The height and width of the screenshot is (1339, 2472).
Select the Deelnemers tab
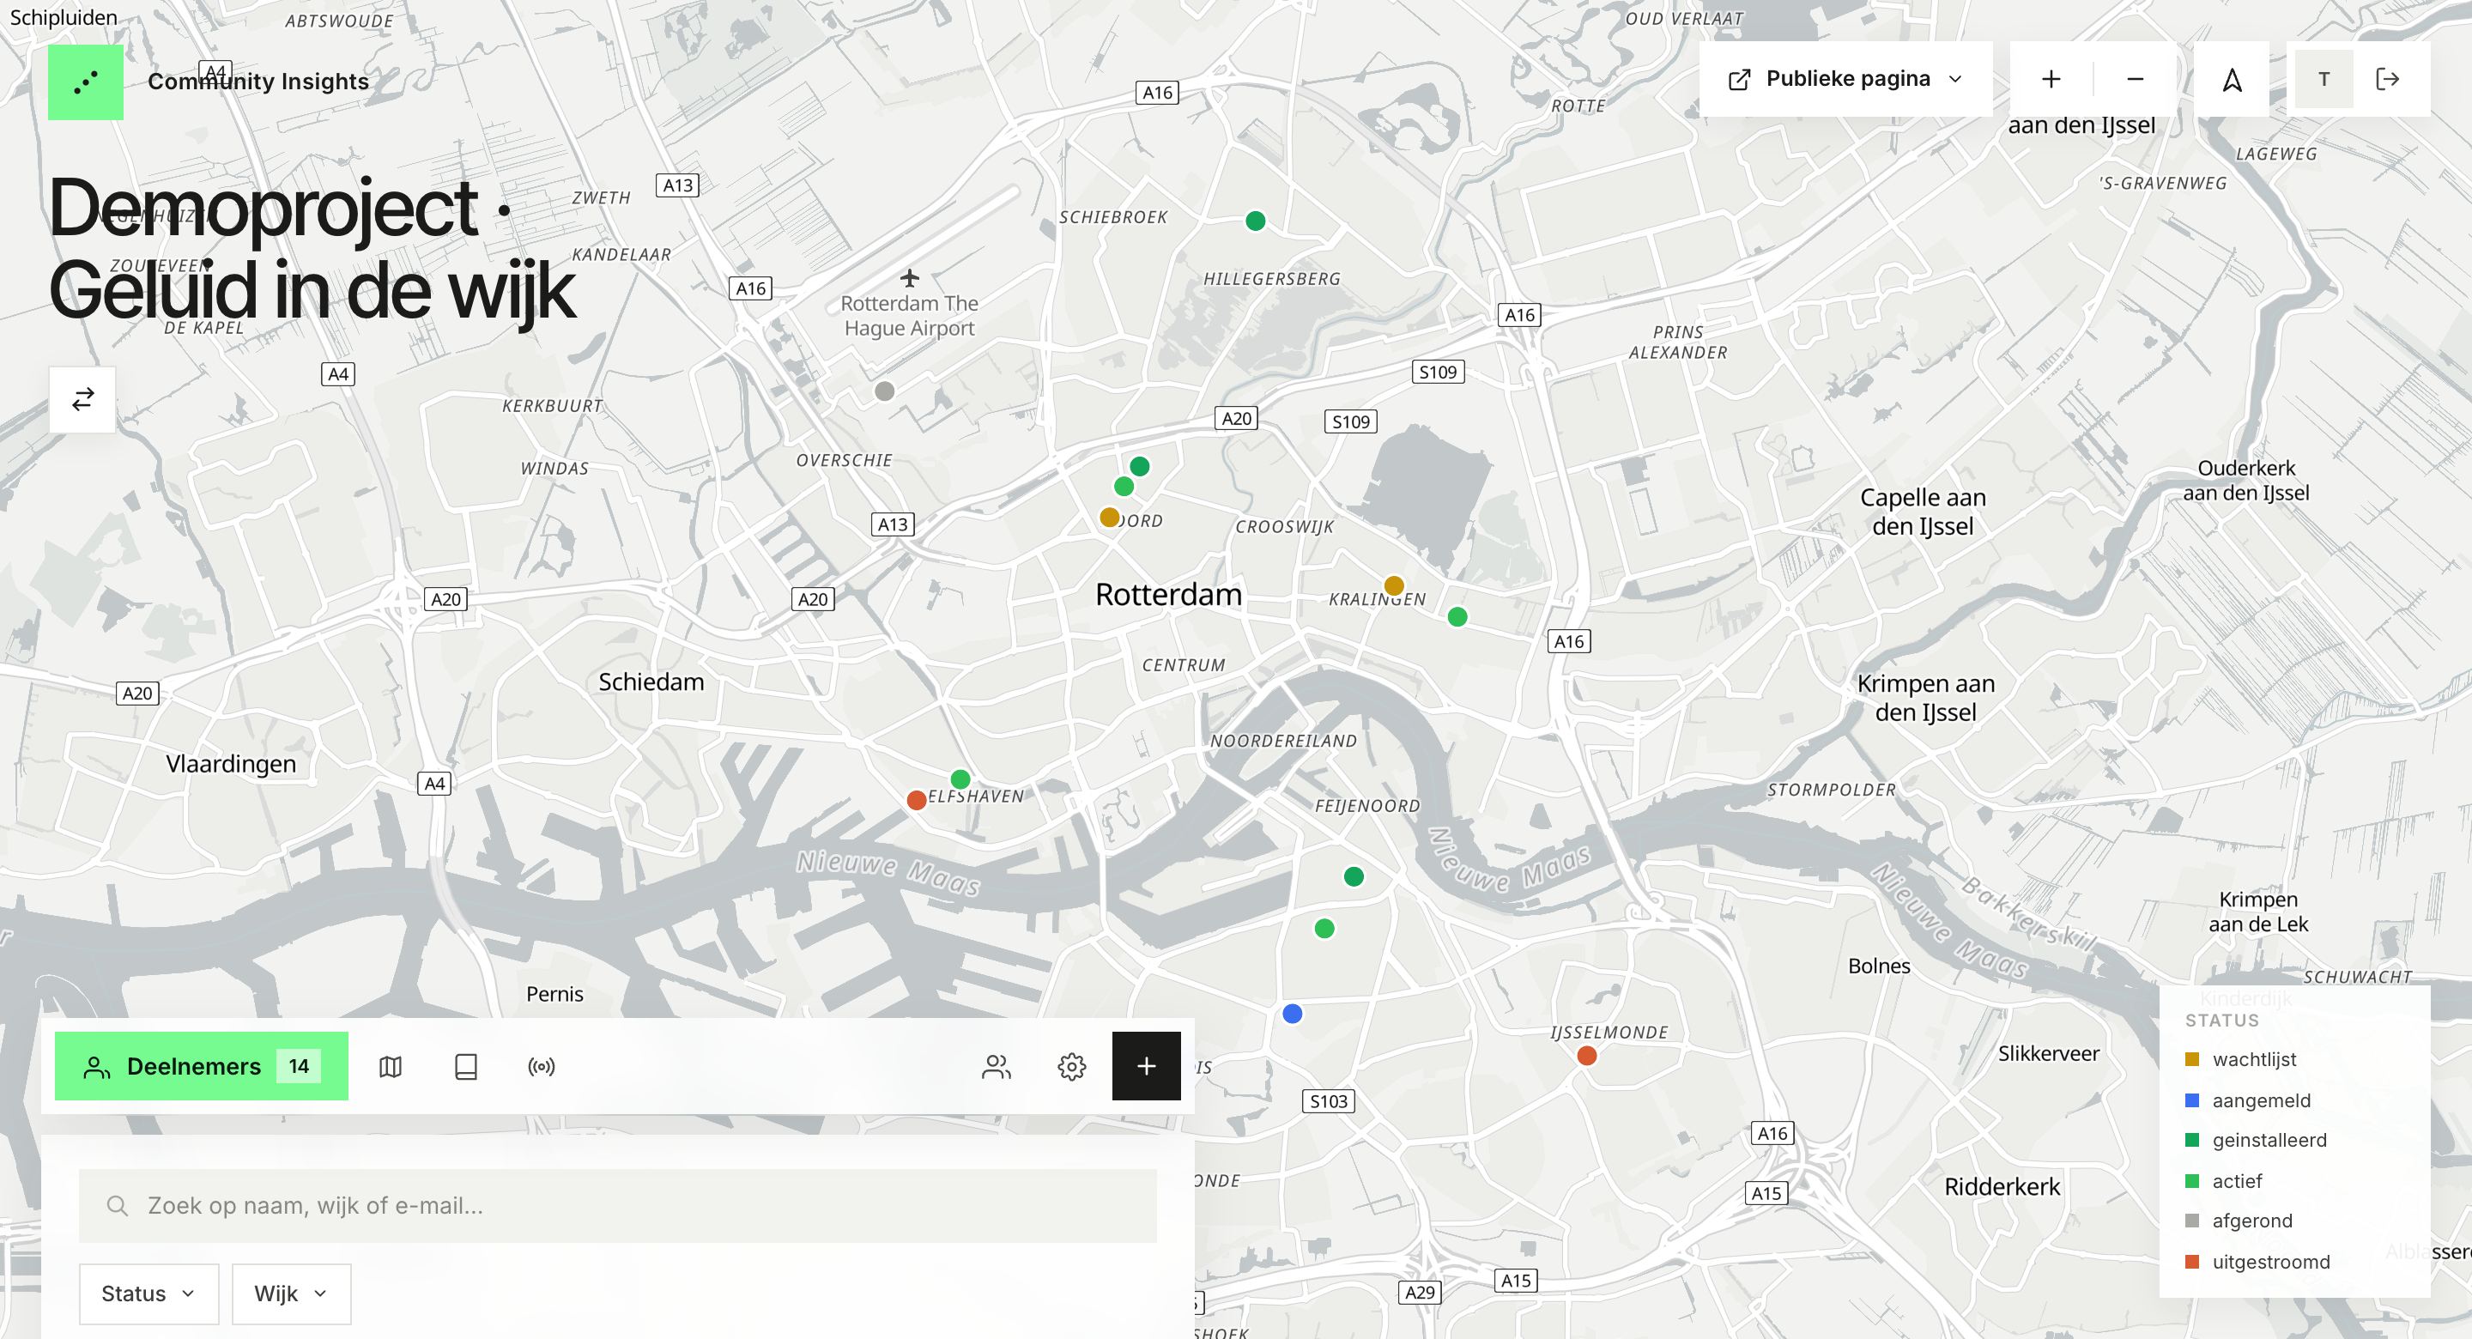click(202, 1066)
